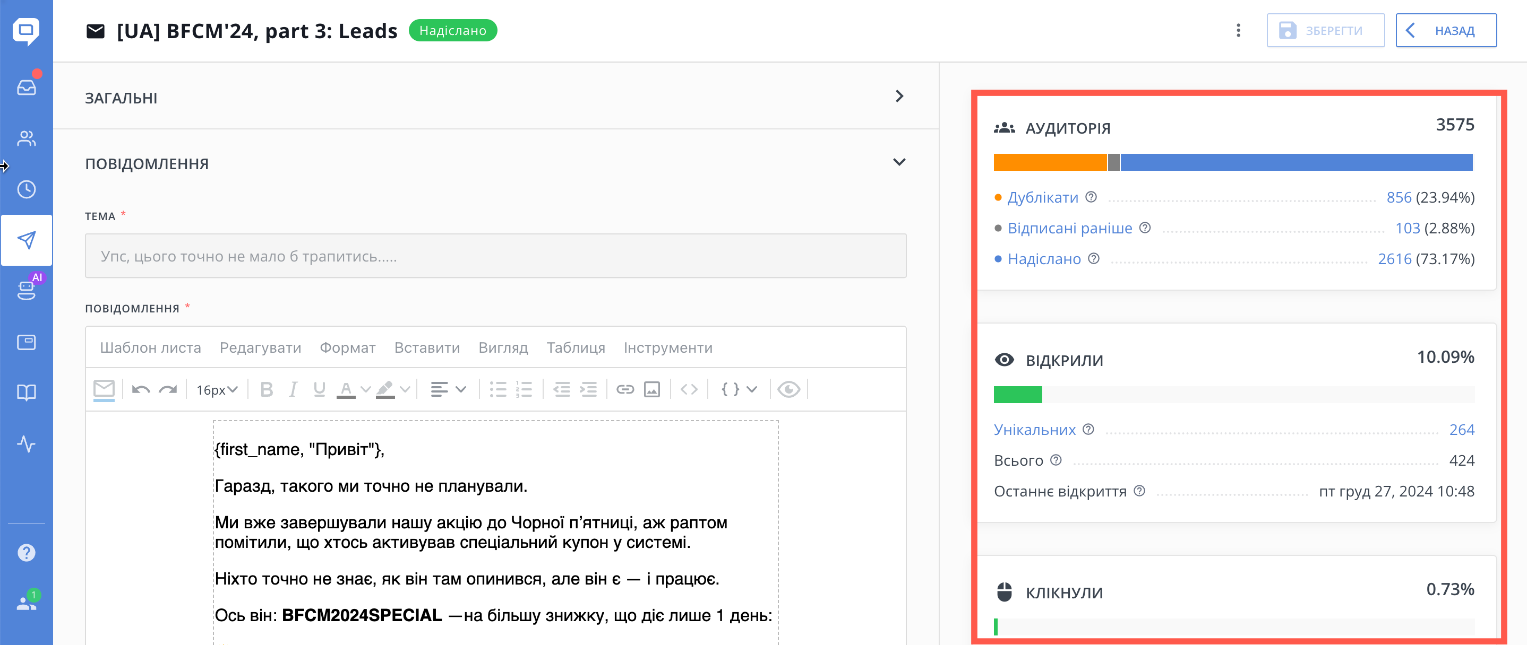Screen dimensions: 1527x645
Task: Insert a bulleted list
Action: coord(498,389)
